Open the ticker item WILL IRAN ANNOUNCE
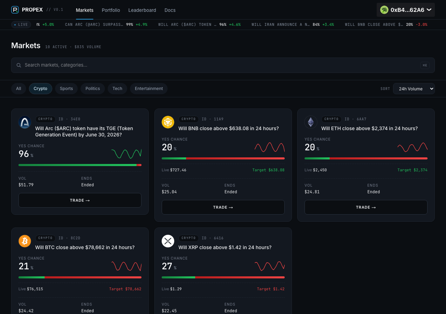 point(293,24)
